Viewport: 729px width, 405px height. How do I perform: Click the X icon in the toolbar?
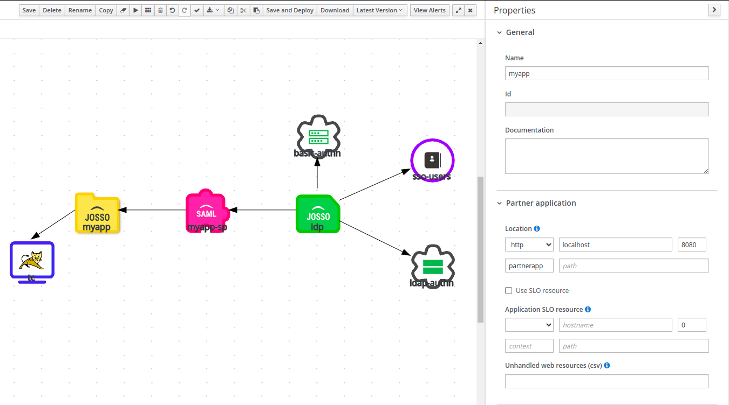pos(471,10)
